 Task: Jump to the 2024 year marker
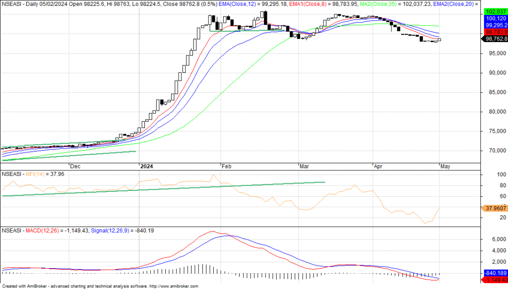point(146,167)
